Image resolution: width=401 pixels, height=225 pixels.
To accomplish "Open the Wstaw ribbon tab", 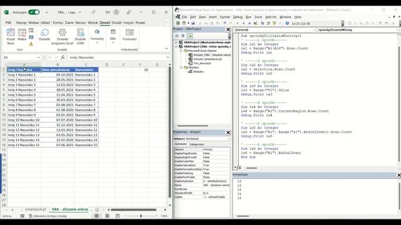I will click(x=33, y=22).
